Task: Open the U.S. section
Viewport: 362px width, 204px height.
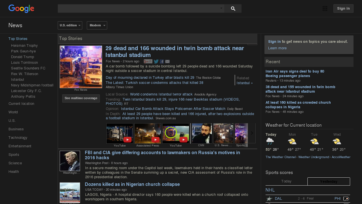Action: (12, 121)
